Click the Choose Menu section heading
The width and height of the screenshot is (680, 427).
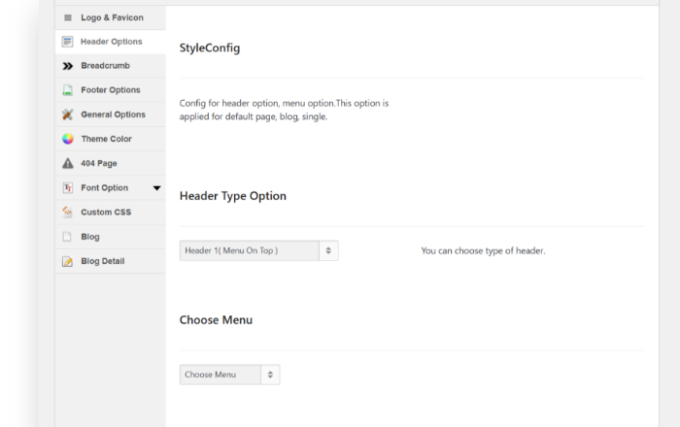click(216, 320)
